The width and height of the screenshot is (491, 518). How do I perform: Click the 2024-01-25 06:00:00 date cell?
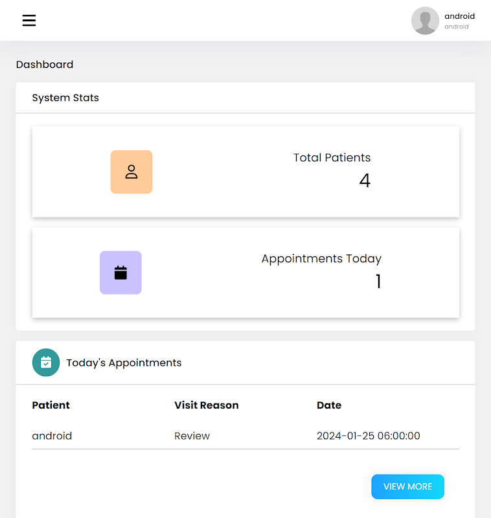tap(368, 436)
